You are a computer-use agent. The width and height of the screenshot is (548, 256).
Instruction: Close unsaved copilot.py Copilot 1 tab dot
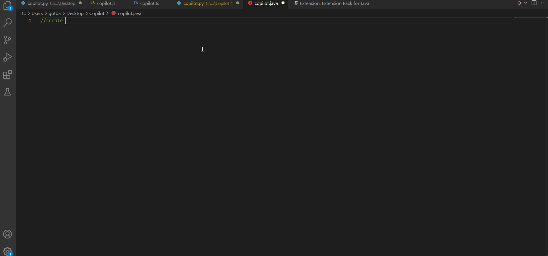pyautogui.click(x=238, y=3)
